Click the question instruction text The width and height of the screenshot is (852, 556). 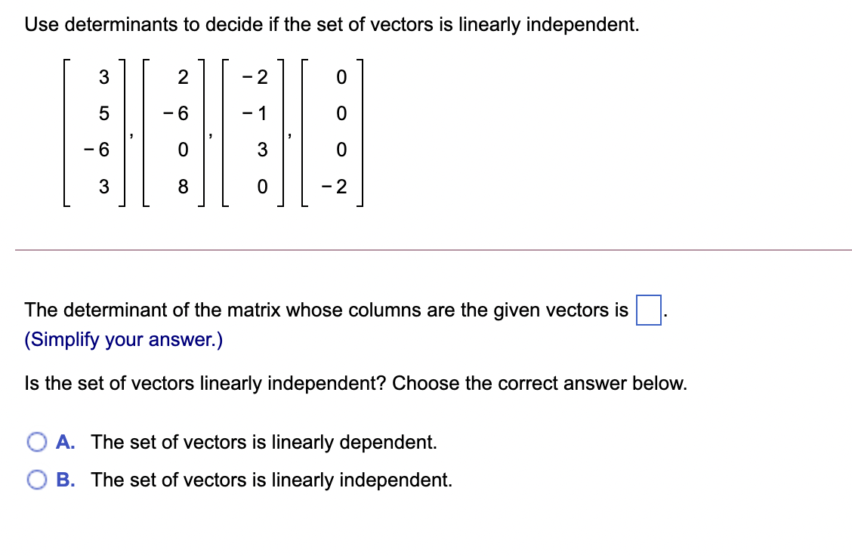tap(332, 24)
